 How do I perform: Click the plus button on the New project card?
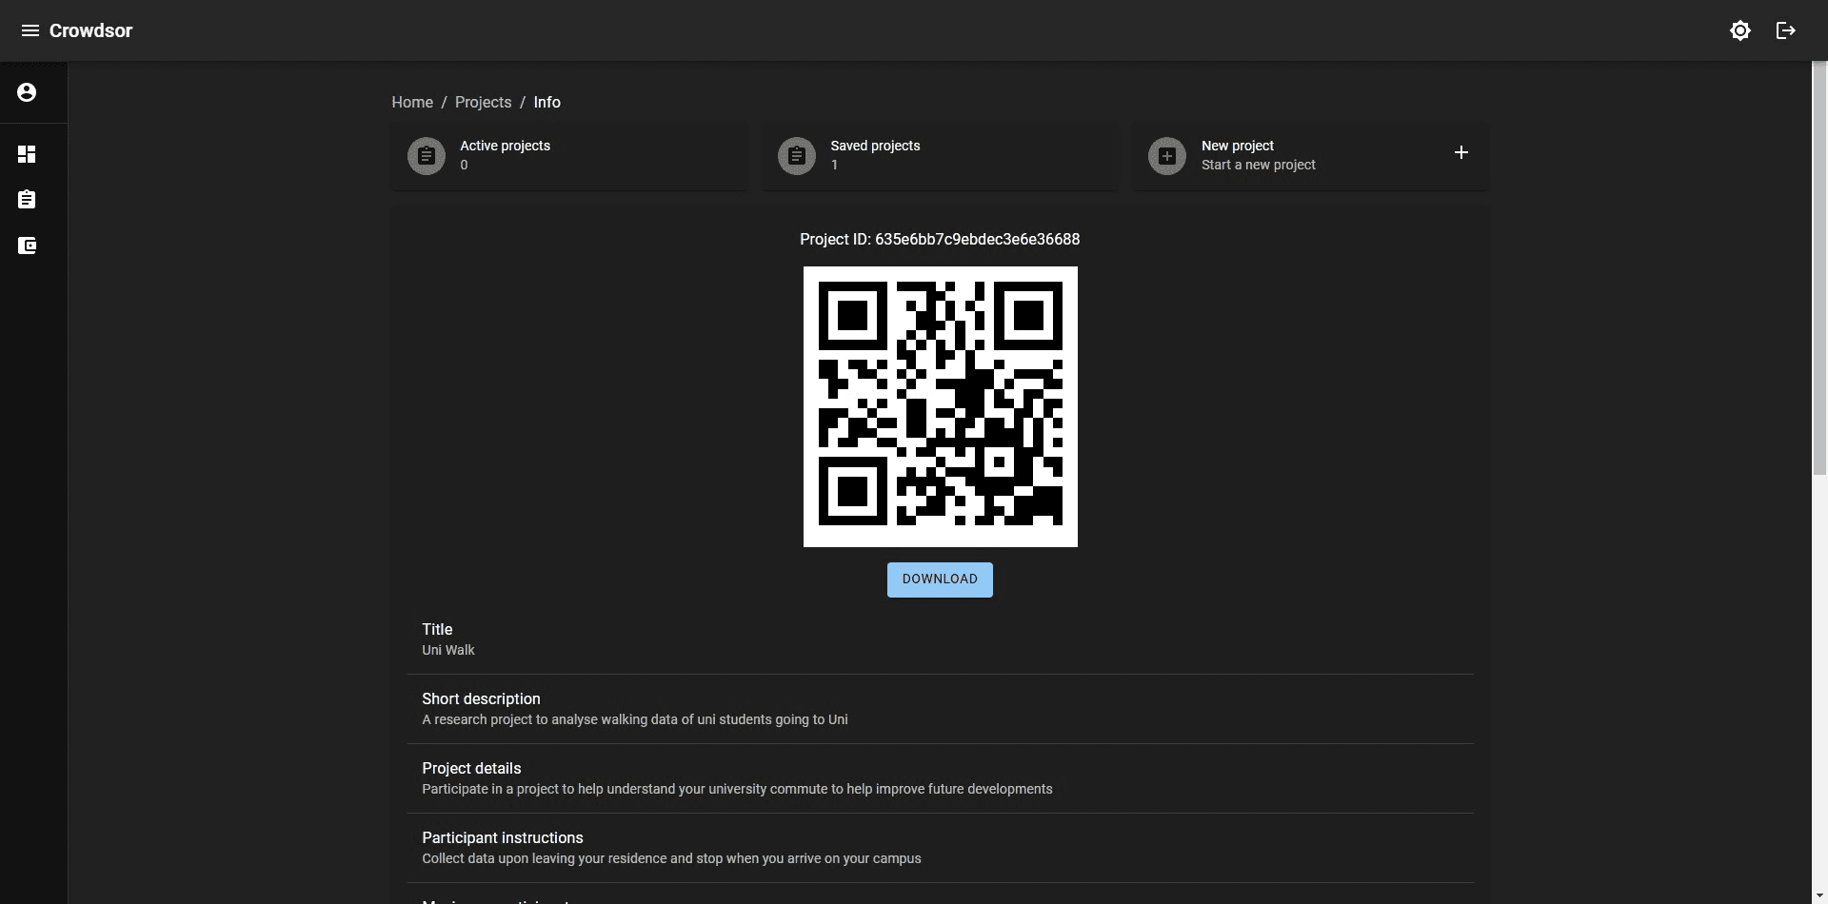[1461, 152]
